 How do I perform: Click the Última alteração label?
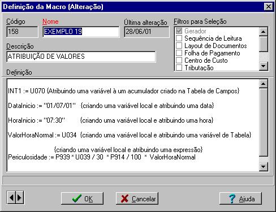(145, 23)
